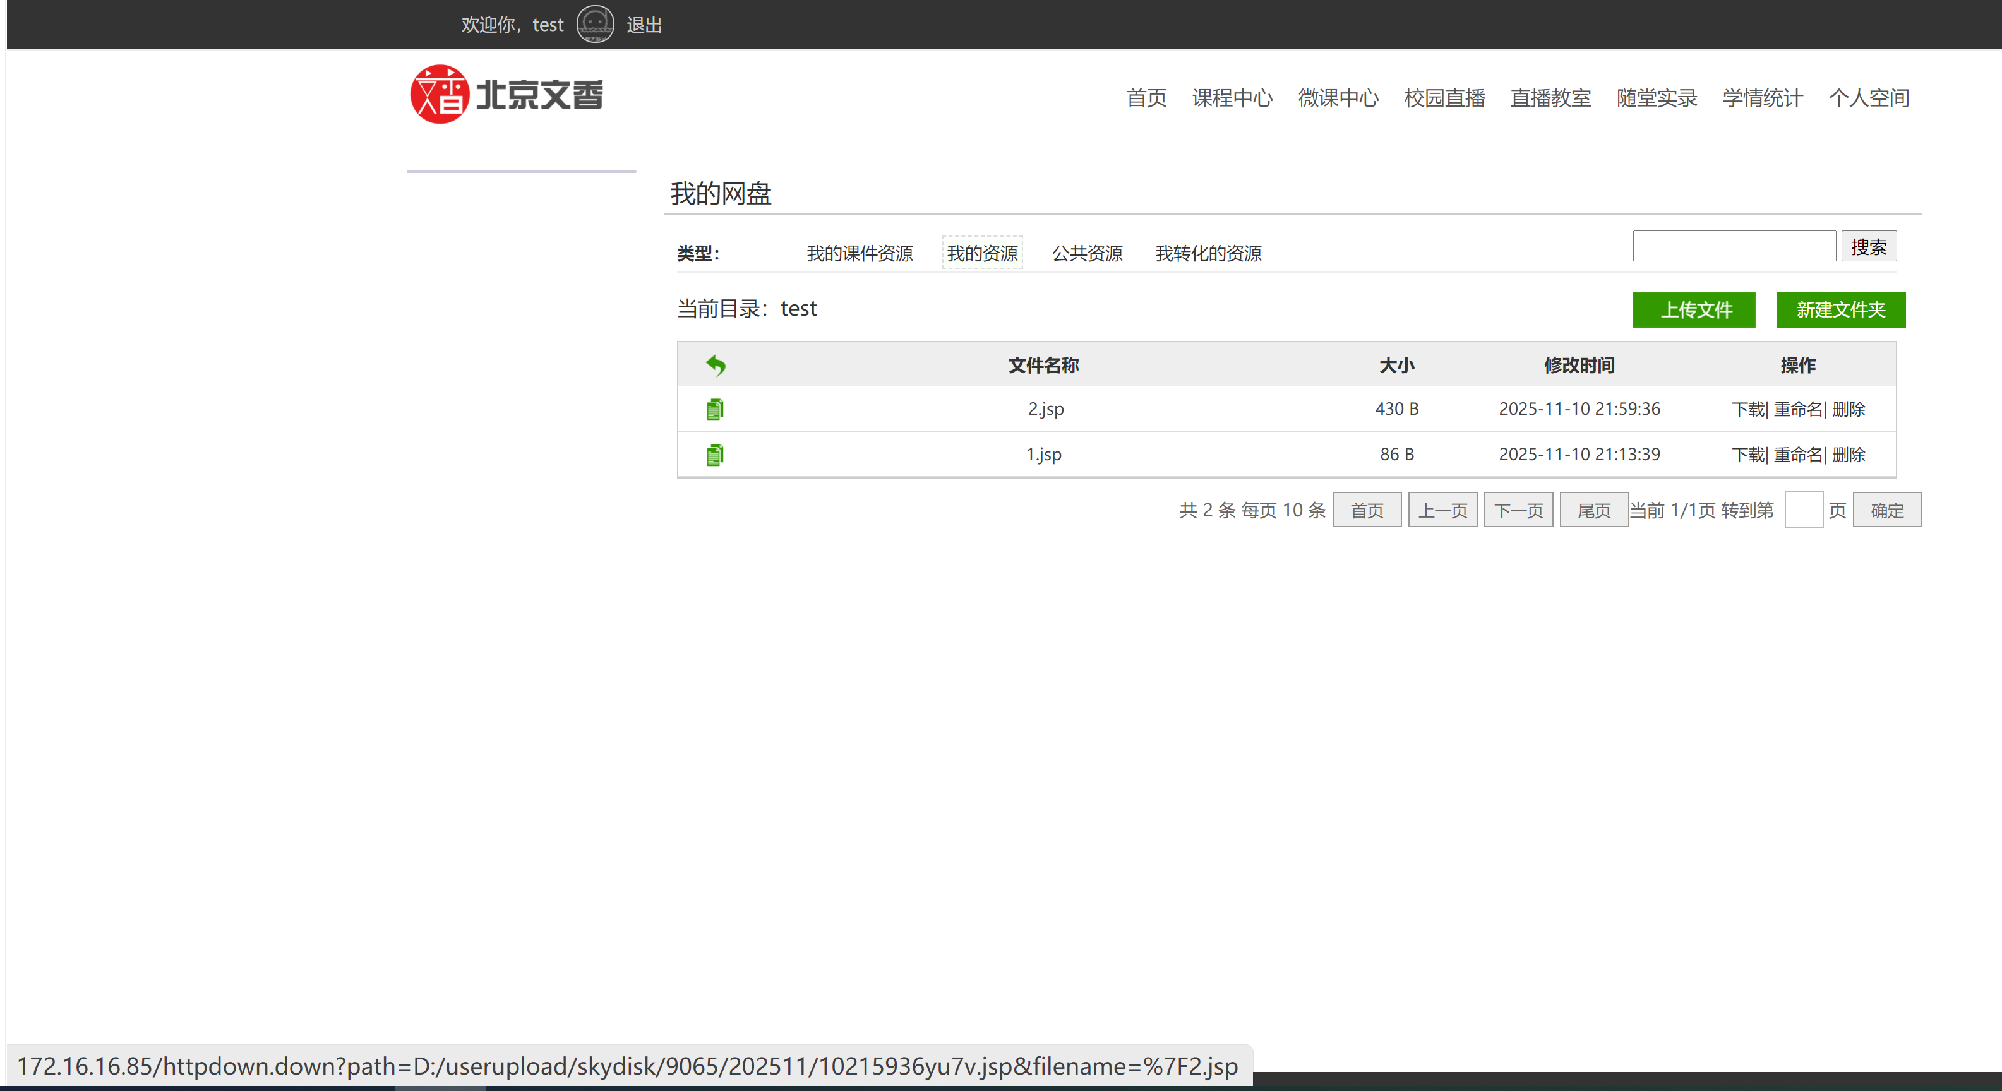Image resolution: width=2002 pixels, height=1091 pixels.
Task: Click the 搜索 button
Action: tap(1868, 246)
